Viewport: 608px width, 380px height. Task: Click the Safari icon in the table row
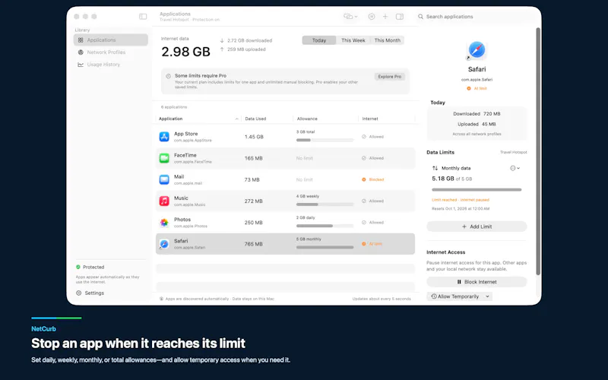[164, 244]
